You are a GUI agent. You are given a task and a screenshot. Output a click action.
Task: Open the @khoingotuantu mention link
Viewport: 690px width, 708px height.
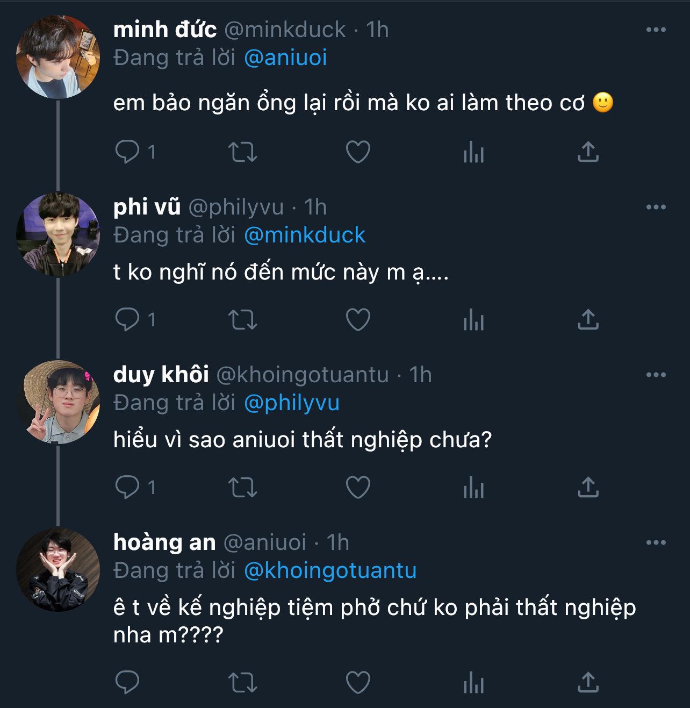330,570
